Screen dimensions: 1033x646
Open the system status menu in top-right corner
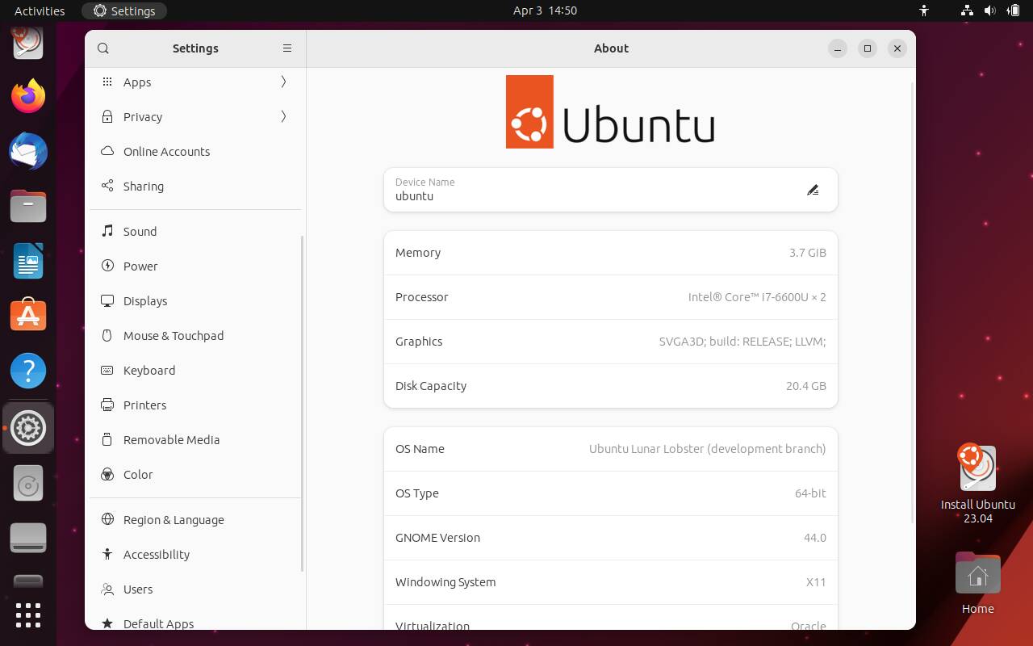coord(989,10)
